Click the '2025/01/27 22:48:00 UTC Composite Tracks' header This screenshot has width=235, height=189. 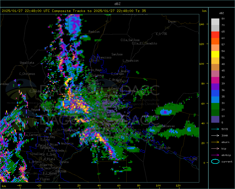(x=43, y=11)
